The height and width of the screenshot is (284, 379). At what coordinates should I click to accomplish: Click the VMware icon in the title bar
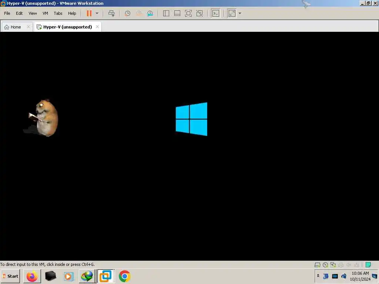tap(3, 3)
